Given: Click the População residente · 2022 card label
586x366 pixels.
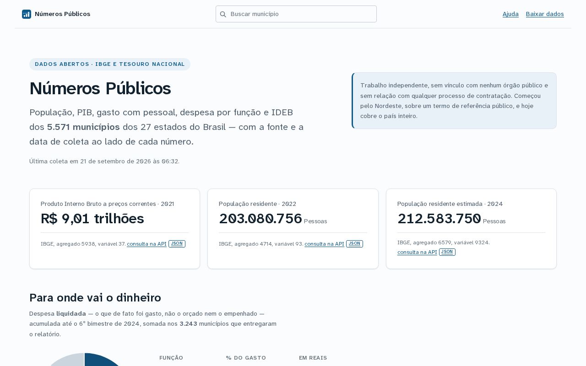Looking at the screenshot, I should [257, 204].
